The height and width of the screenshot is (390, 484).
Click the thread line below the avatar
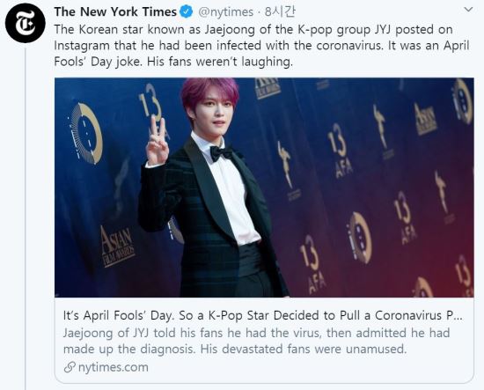[x=26, y=217]
